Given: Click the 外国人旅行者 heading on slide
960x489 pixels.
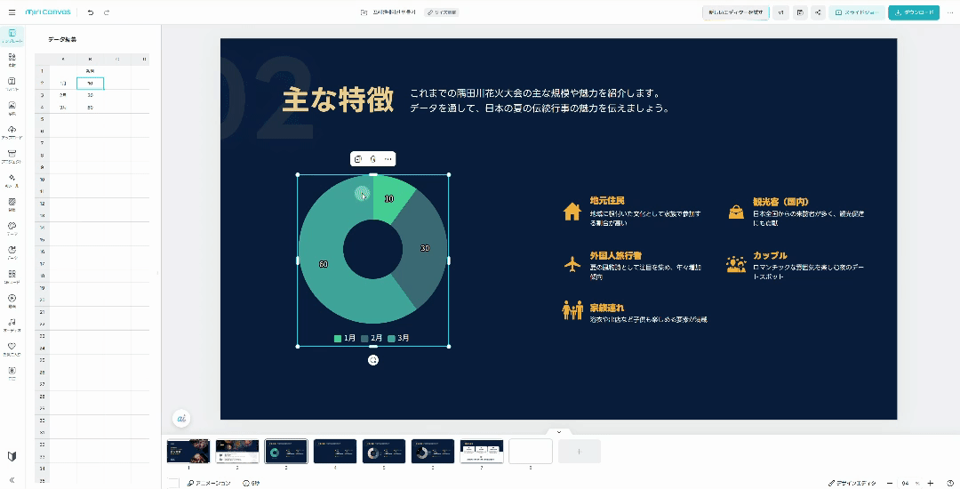Looking at the screenshot, I should 615,255.
